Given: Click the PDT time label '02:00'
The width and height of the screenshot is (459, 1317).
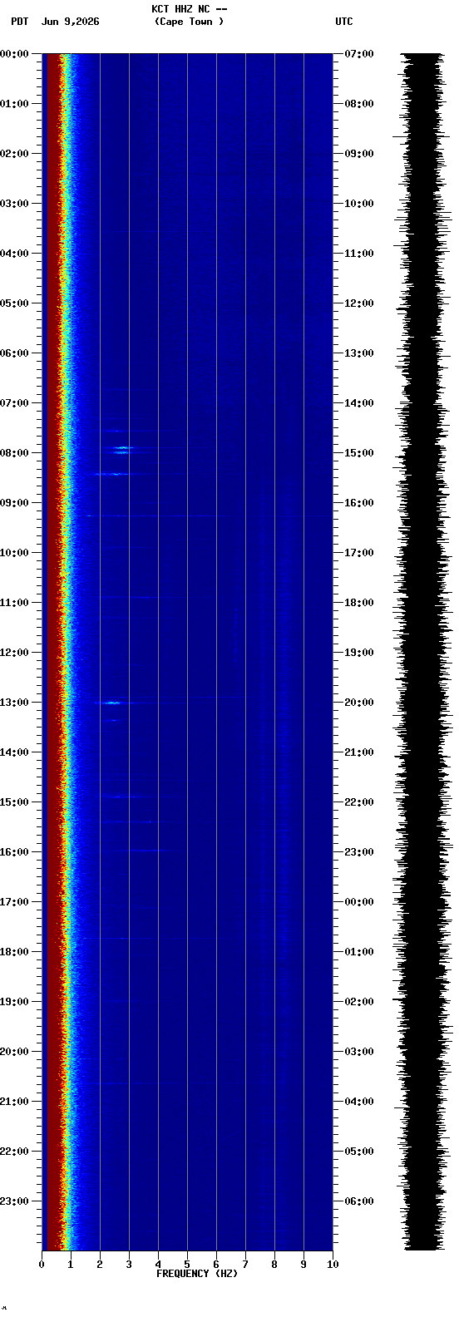Looking at the screenshot, I should coord(14,154).
